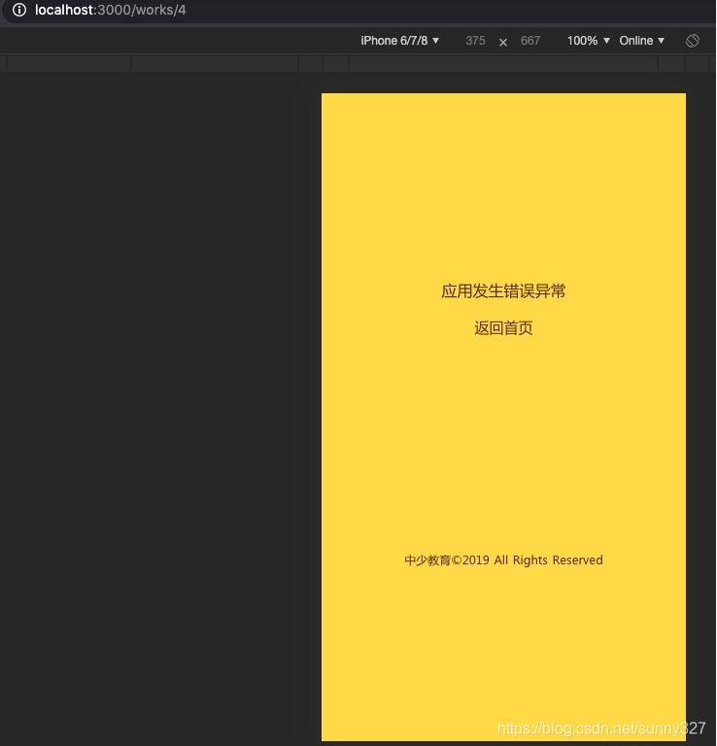The height and width of the screenshot is (746, 717).
Task: Click the rotate device orientation icon
Action: click(x=693, y=41)
